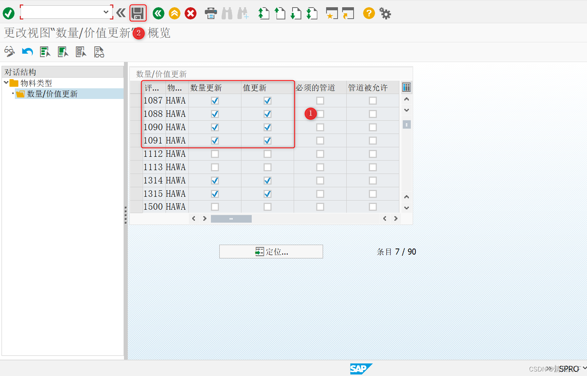Collapse the 物料类型 tree node

coord(6,83)
